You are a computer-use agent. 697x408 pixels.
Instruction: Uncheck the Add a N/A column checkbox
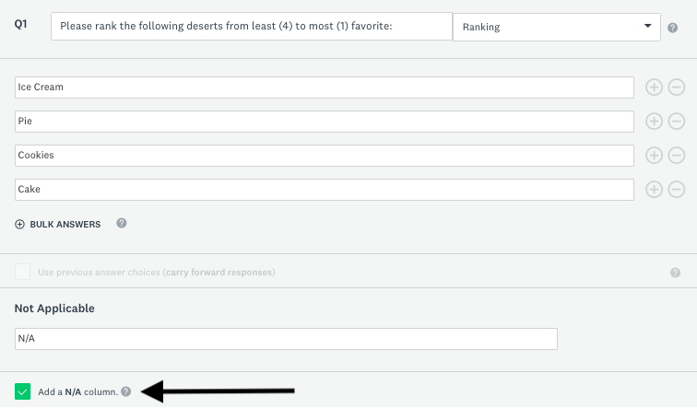(23, 391)
